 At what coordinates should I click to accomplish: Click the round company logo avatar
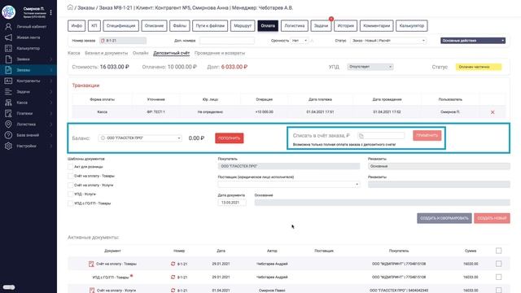coord(8,12)
